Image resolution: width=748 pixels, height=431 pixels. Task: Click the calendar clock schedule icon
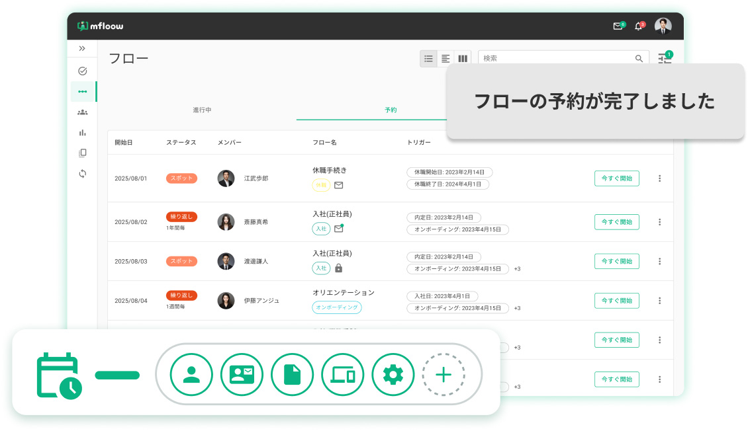click(x=59, y=375)
